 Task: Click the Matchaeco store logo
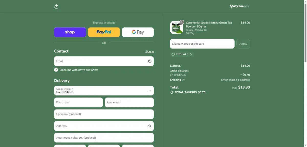tap(239, 6)
